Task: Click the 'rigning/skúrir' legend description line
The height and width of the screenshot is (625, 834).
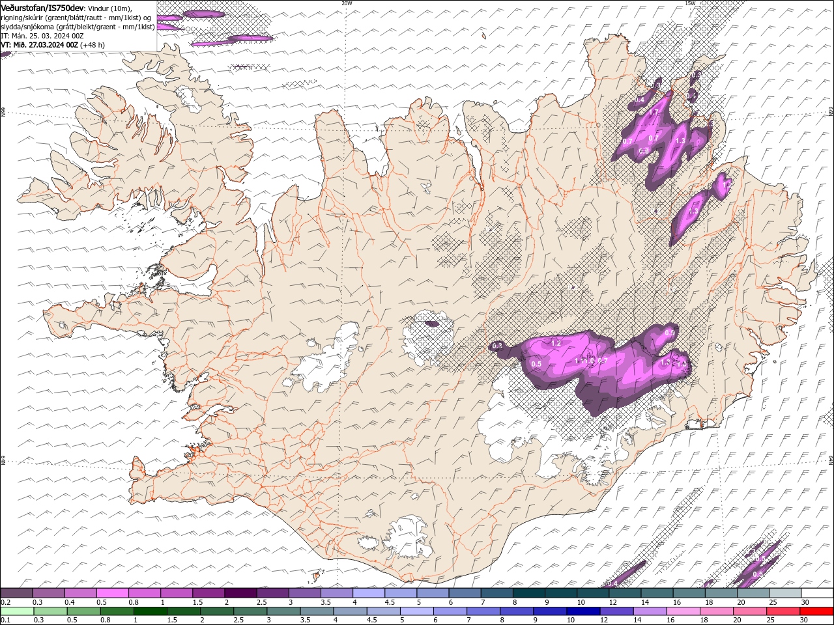Action: (x=76, y=18)
